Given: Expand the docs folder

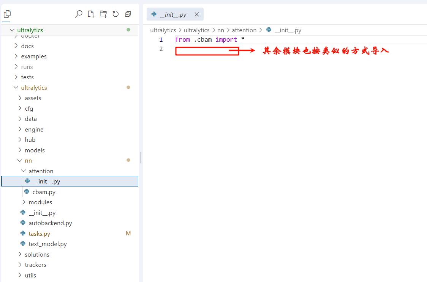Looking at the screenshot, I should pos(16,46).
